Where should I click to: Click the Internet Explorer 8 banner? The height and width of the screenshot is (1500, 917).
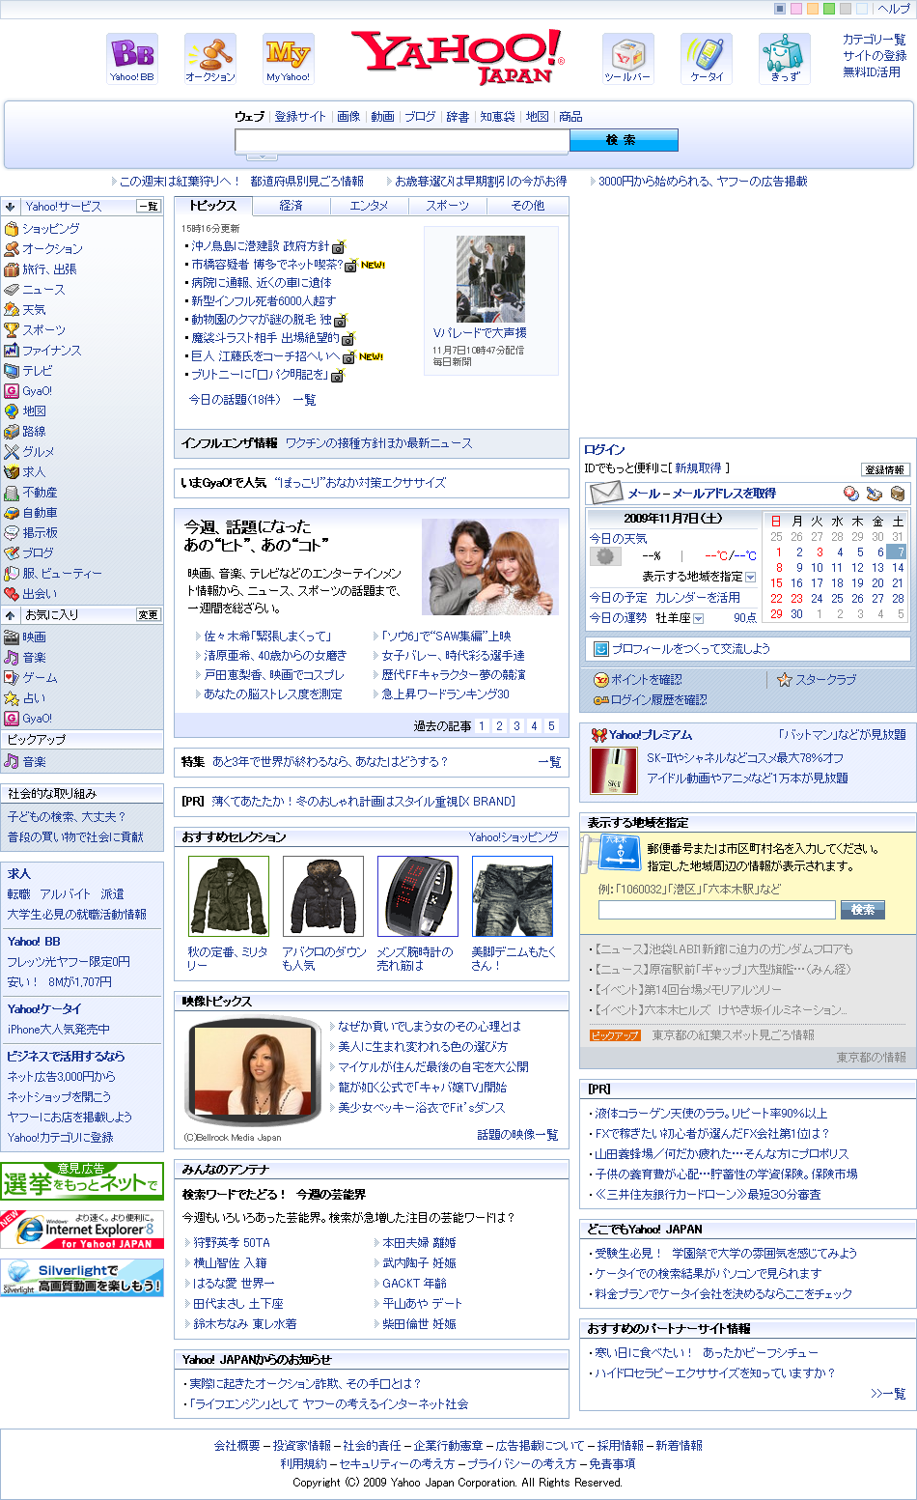pos(82,1230)
